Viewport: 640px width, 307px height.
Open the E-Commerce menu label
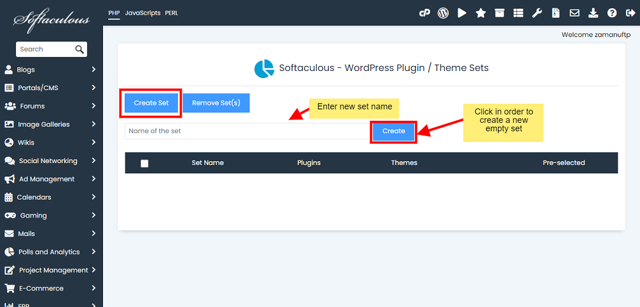click(x=41, y=288)
